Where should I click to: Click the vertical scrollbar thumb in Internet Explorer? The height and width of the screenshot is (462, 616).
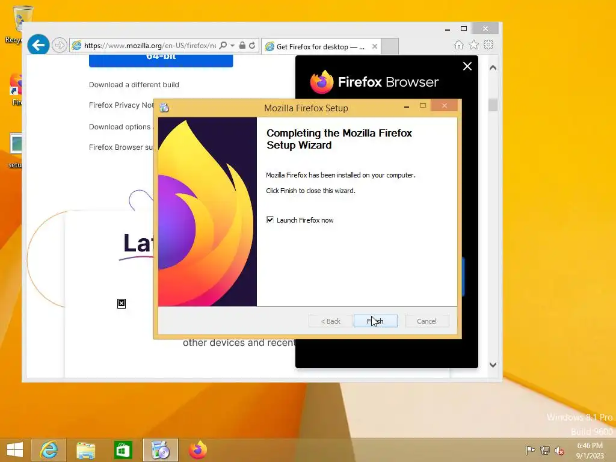(x=493, y=105)
